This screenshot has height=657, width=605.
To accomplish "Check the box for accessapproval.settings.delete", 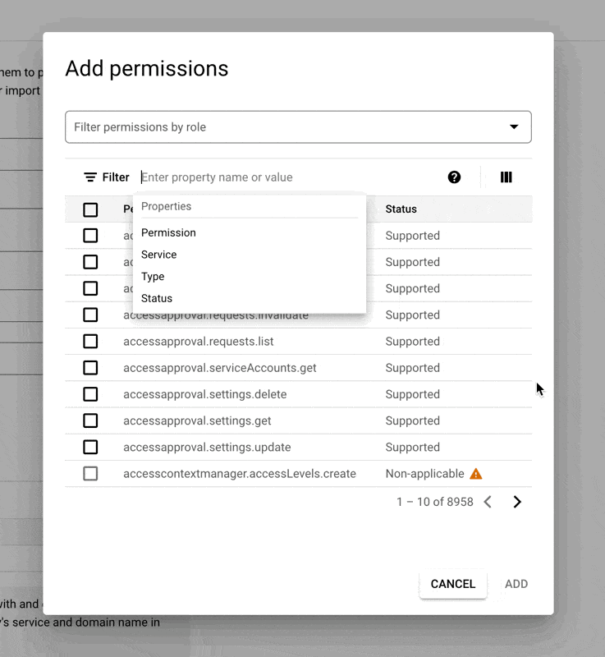I will (90, 394).
